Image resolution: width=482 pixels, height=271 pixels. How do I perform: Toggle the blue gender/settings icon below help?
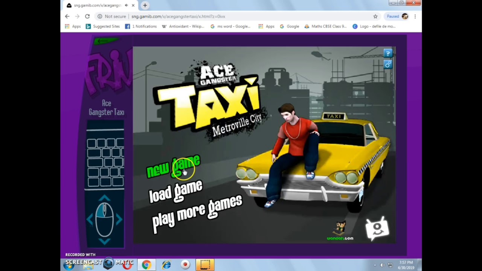[388, 65]
